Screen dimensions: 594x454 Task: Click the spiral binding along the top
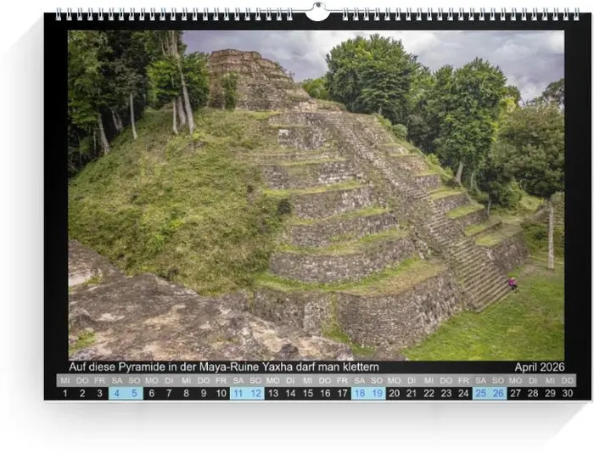170,14
